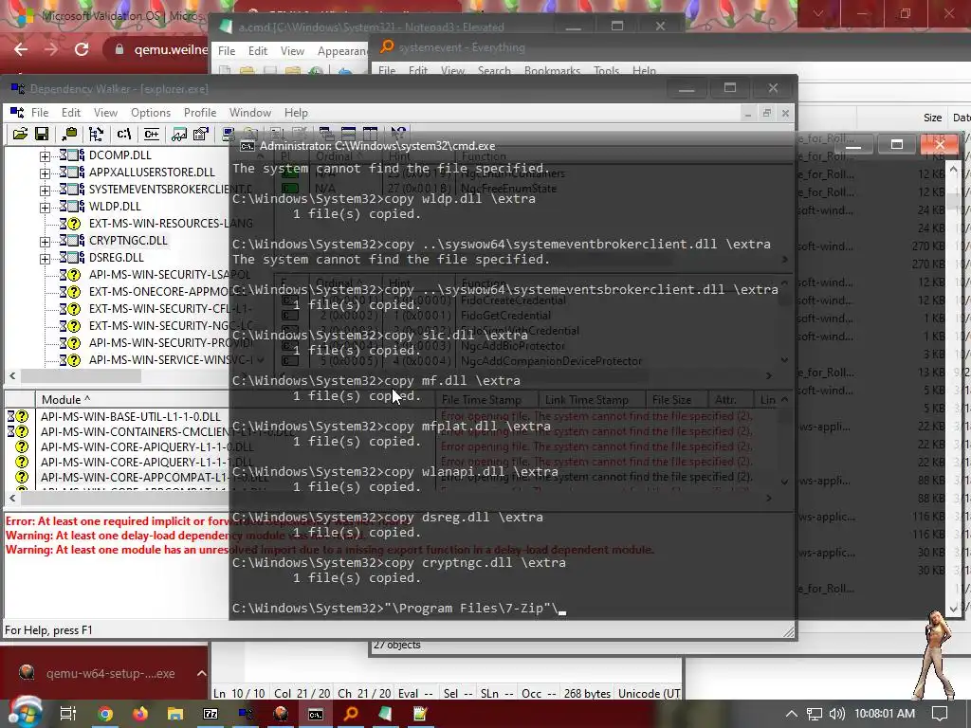Screen dimensions: 971x728
Task: Open the Window menu in Dependency Walker
Action: [x=250, y=113]
